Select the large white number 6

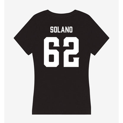click(x=51, y=52)
